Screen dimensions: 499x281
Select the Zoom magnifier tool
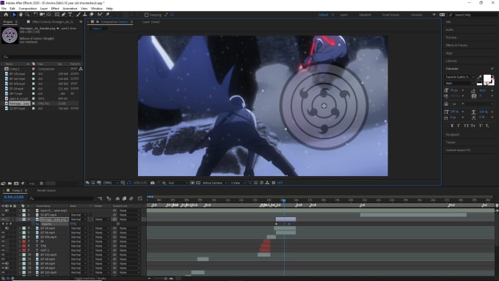[27, 15]
